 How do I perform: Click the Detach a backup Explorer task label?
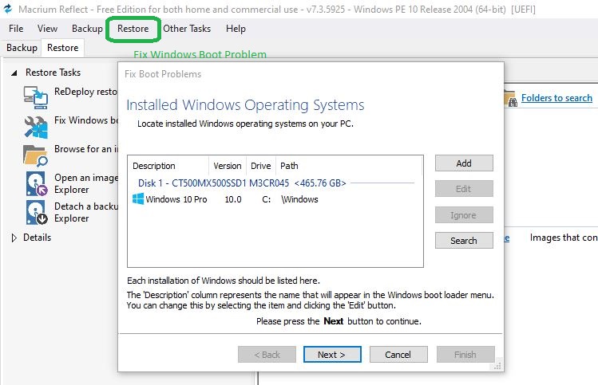(x=85, y=212)
